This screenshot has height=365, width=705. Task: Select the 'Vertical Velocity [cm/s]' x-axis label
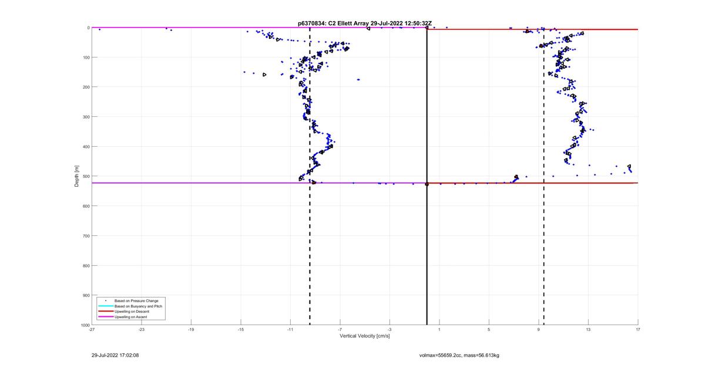pyautogui.click(x=365, y=336)
